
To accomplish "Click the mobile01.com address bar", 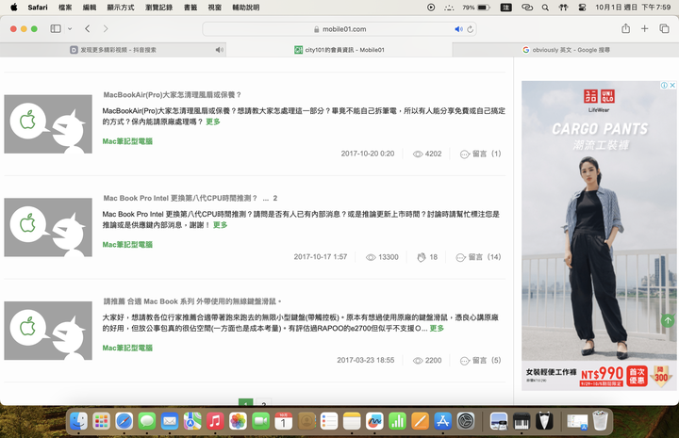I will tap(339, 29).
